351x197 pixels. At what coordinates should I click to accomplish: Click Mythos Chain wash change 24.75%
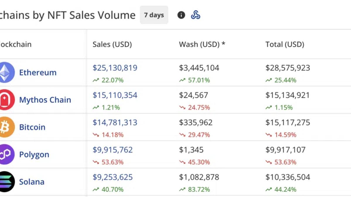tap(195, 107)
